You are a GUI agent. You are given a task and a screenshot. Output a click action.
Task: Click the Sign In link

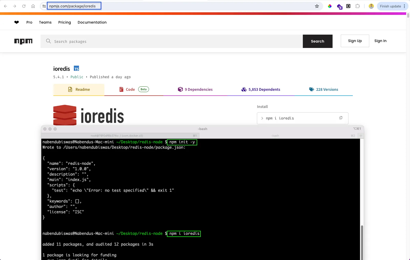click(380, 41)
